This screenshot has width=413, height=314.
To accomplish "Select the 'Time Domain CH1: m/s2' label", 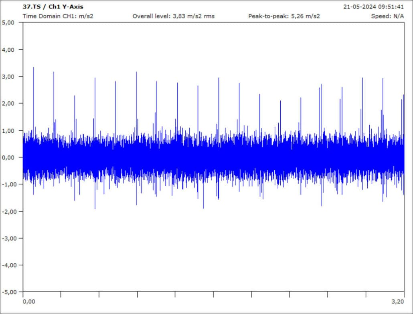I will [58, 16].
